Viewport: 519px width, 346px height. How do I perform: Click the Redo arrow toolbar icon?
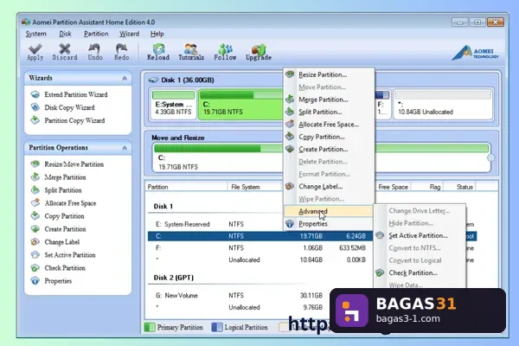121,48
